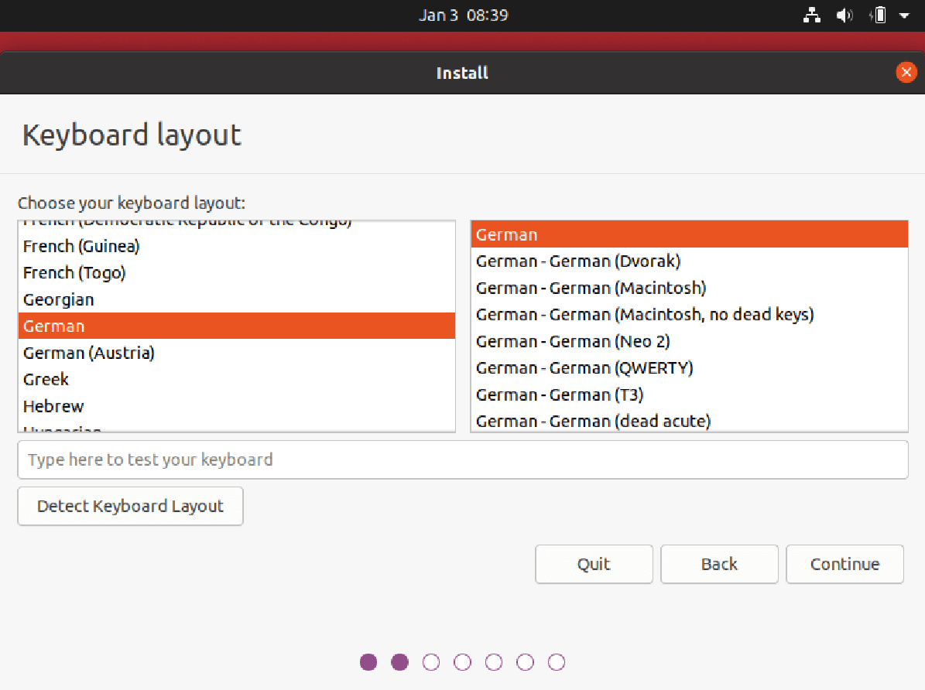
Task: Click the network connection icon in top bar
Action: tap(812, 15)
